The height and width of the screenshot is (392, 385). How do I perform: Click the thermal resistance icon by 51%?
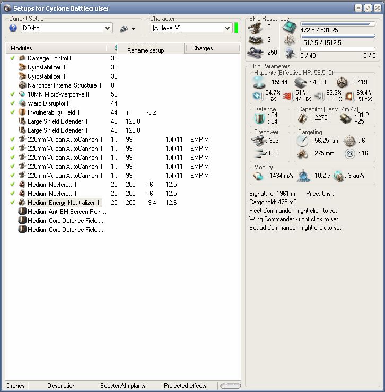click(287, 96)
